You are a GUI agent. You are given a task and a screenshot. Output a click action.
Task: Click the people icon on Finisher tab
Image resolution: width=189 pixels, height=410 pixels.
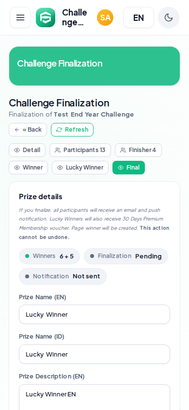point(123,150)
